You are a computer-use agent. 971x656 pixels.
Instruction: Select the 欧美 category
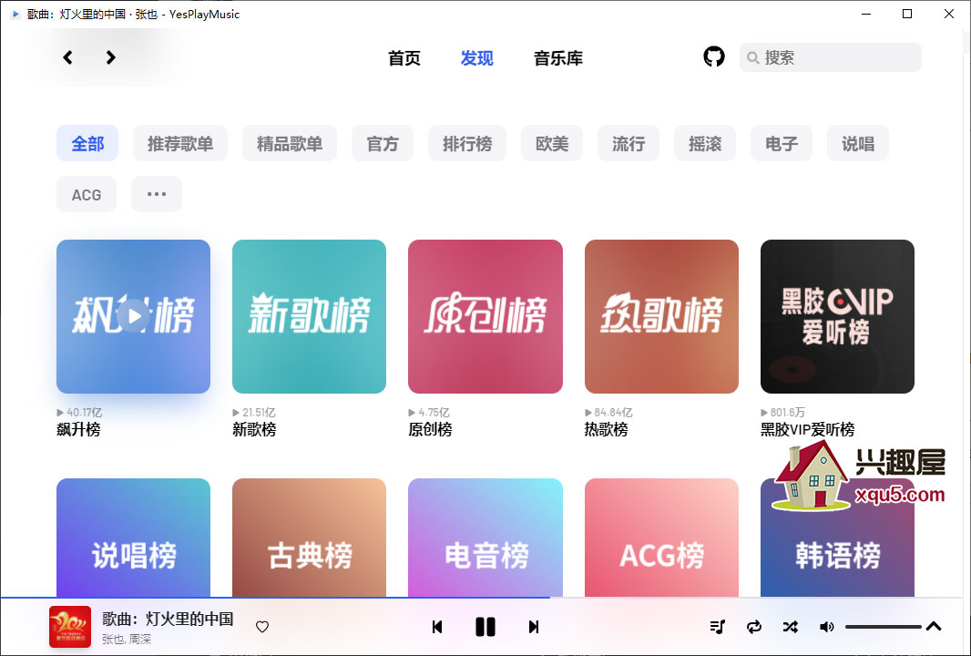[x=552, y=143]
